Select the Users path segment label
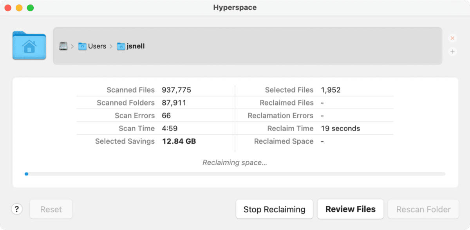This screenshot has width=470, height=230. point(97,46)
